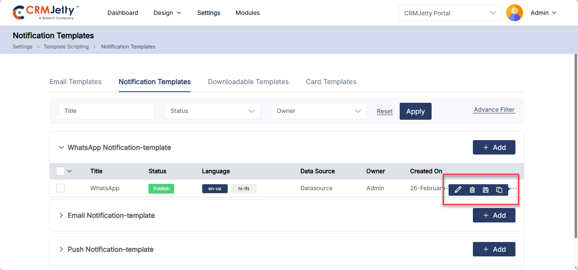The width and height of the screenshot is (578, 270).
Task: Switch to the Downloadable Templates tab
Action: click(x=248, y=82)
